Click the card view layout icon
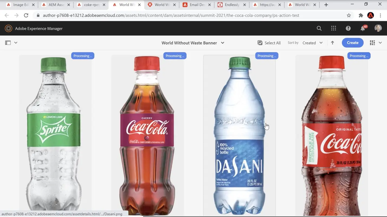The width and height of the screenshot is (387, 217). pyautogui.click(x=372, y=43)
